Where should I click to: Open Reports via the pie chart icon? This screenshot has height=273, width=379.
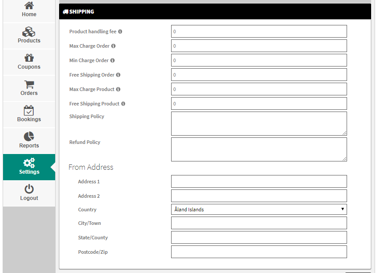click(x=29, y=136)
